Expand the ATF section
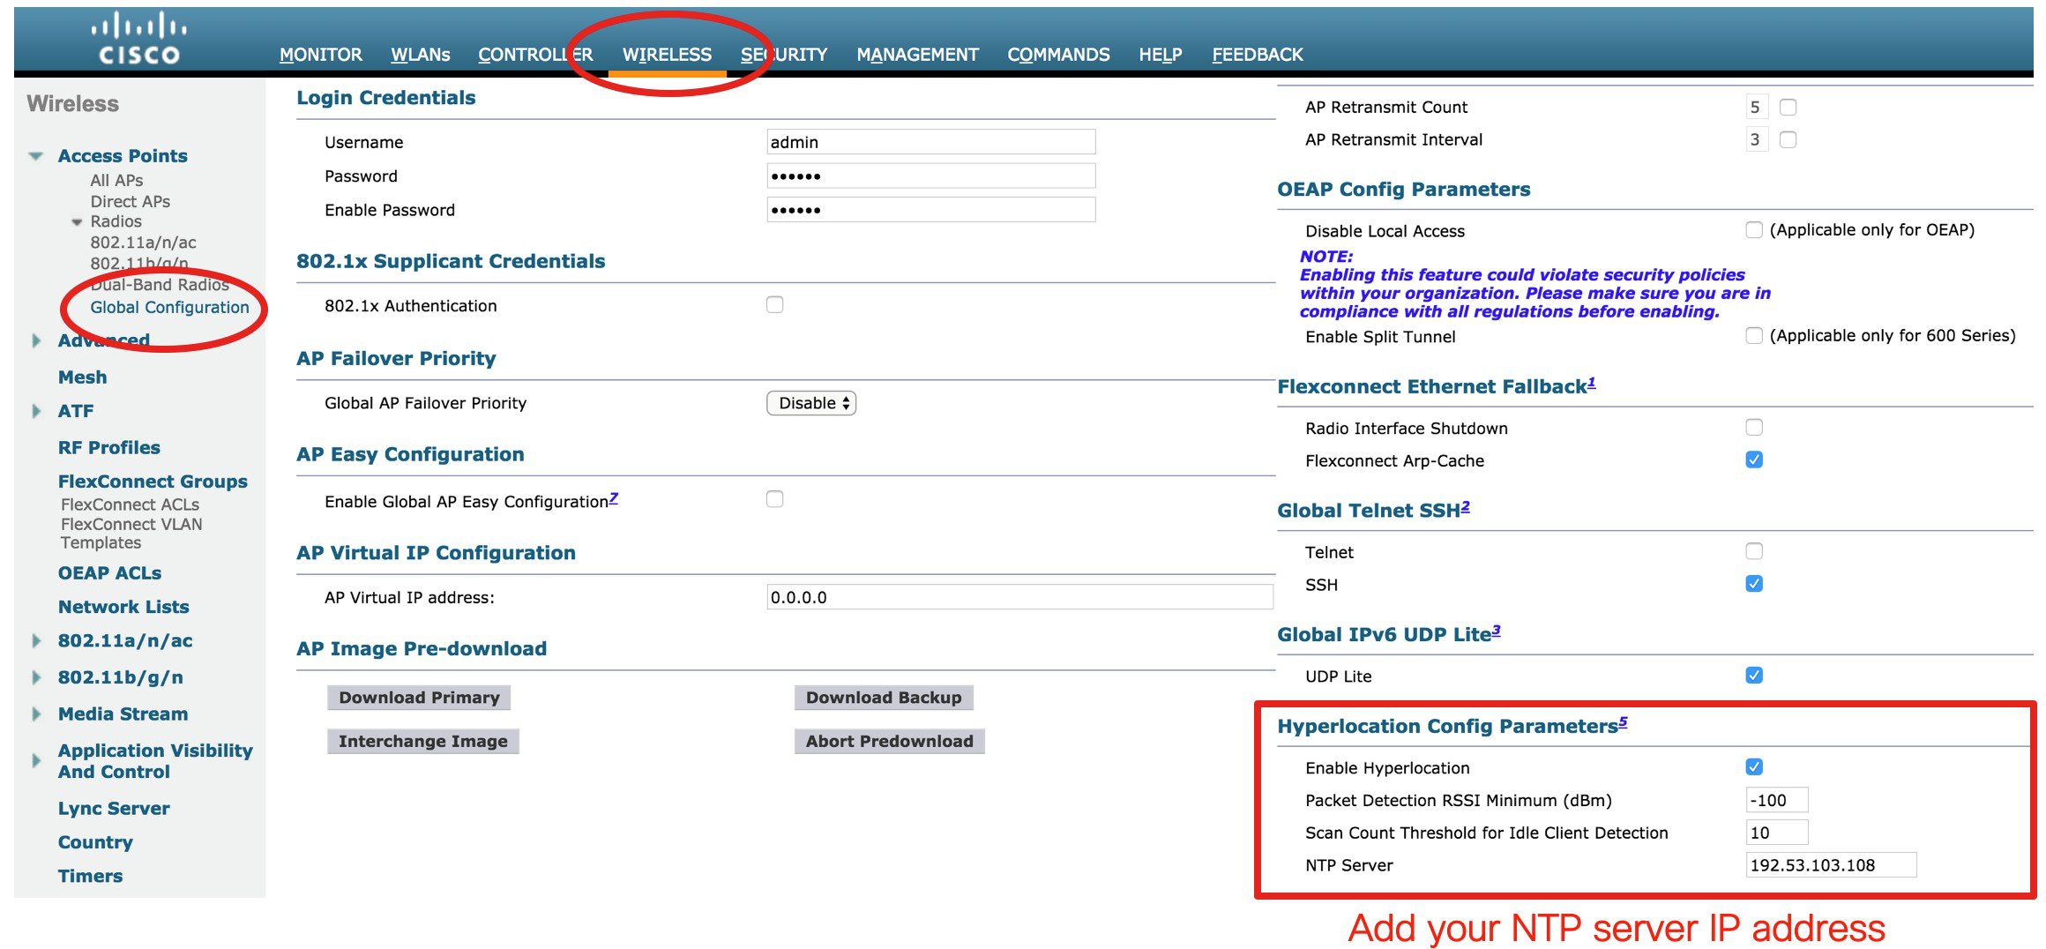The width and height of the screenshot is (2046, 949). [x=36, y=411]
